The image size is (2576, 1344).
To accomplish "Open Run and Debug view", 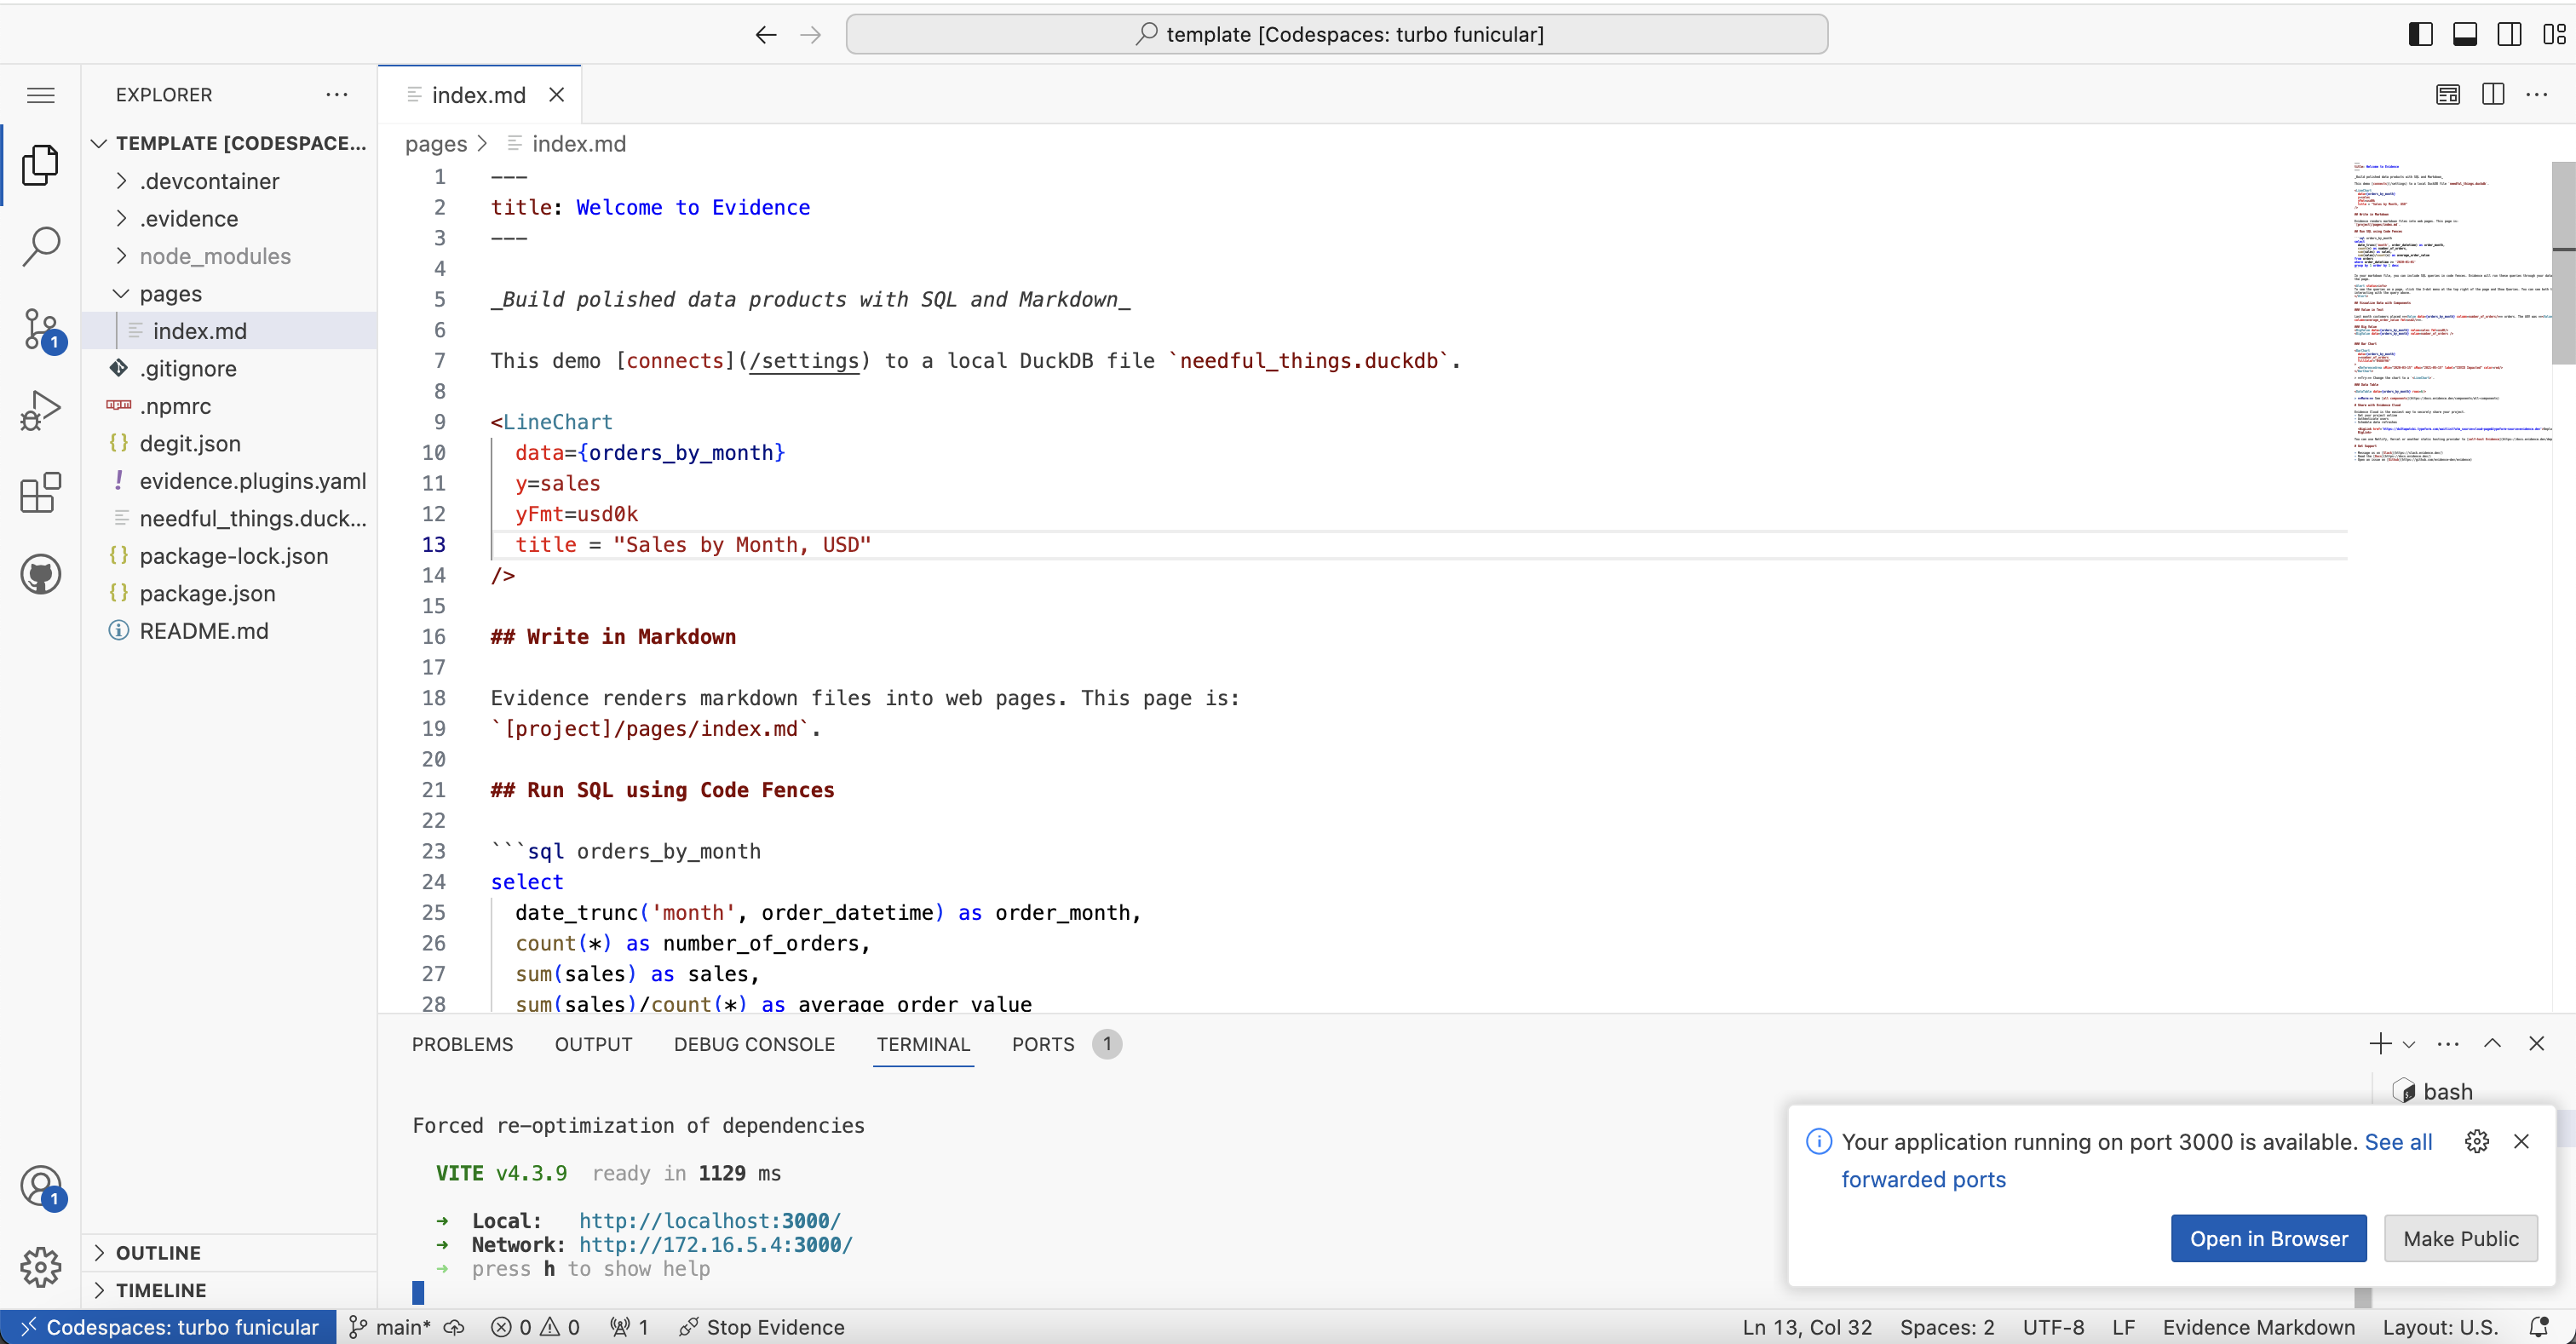I will (x=41, y=411).
